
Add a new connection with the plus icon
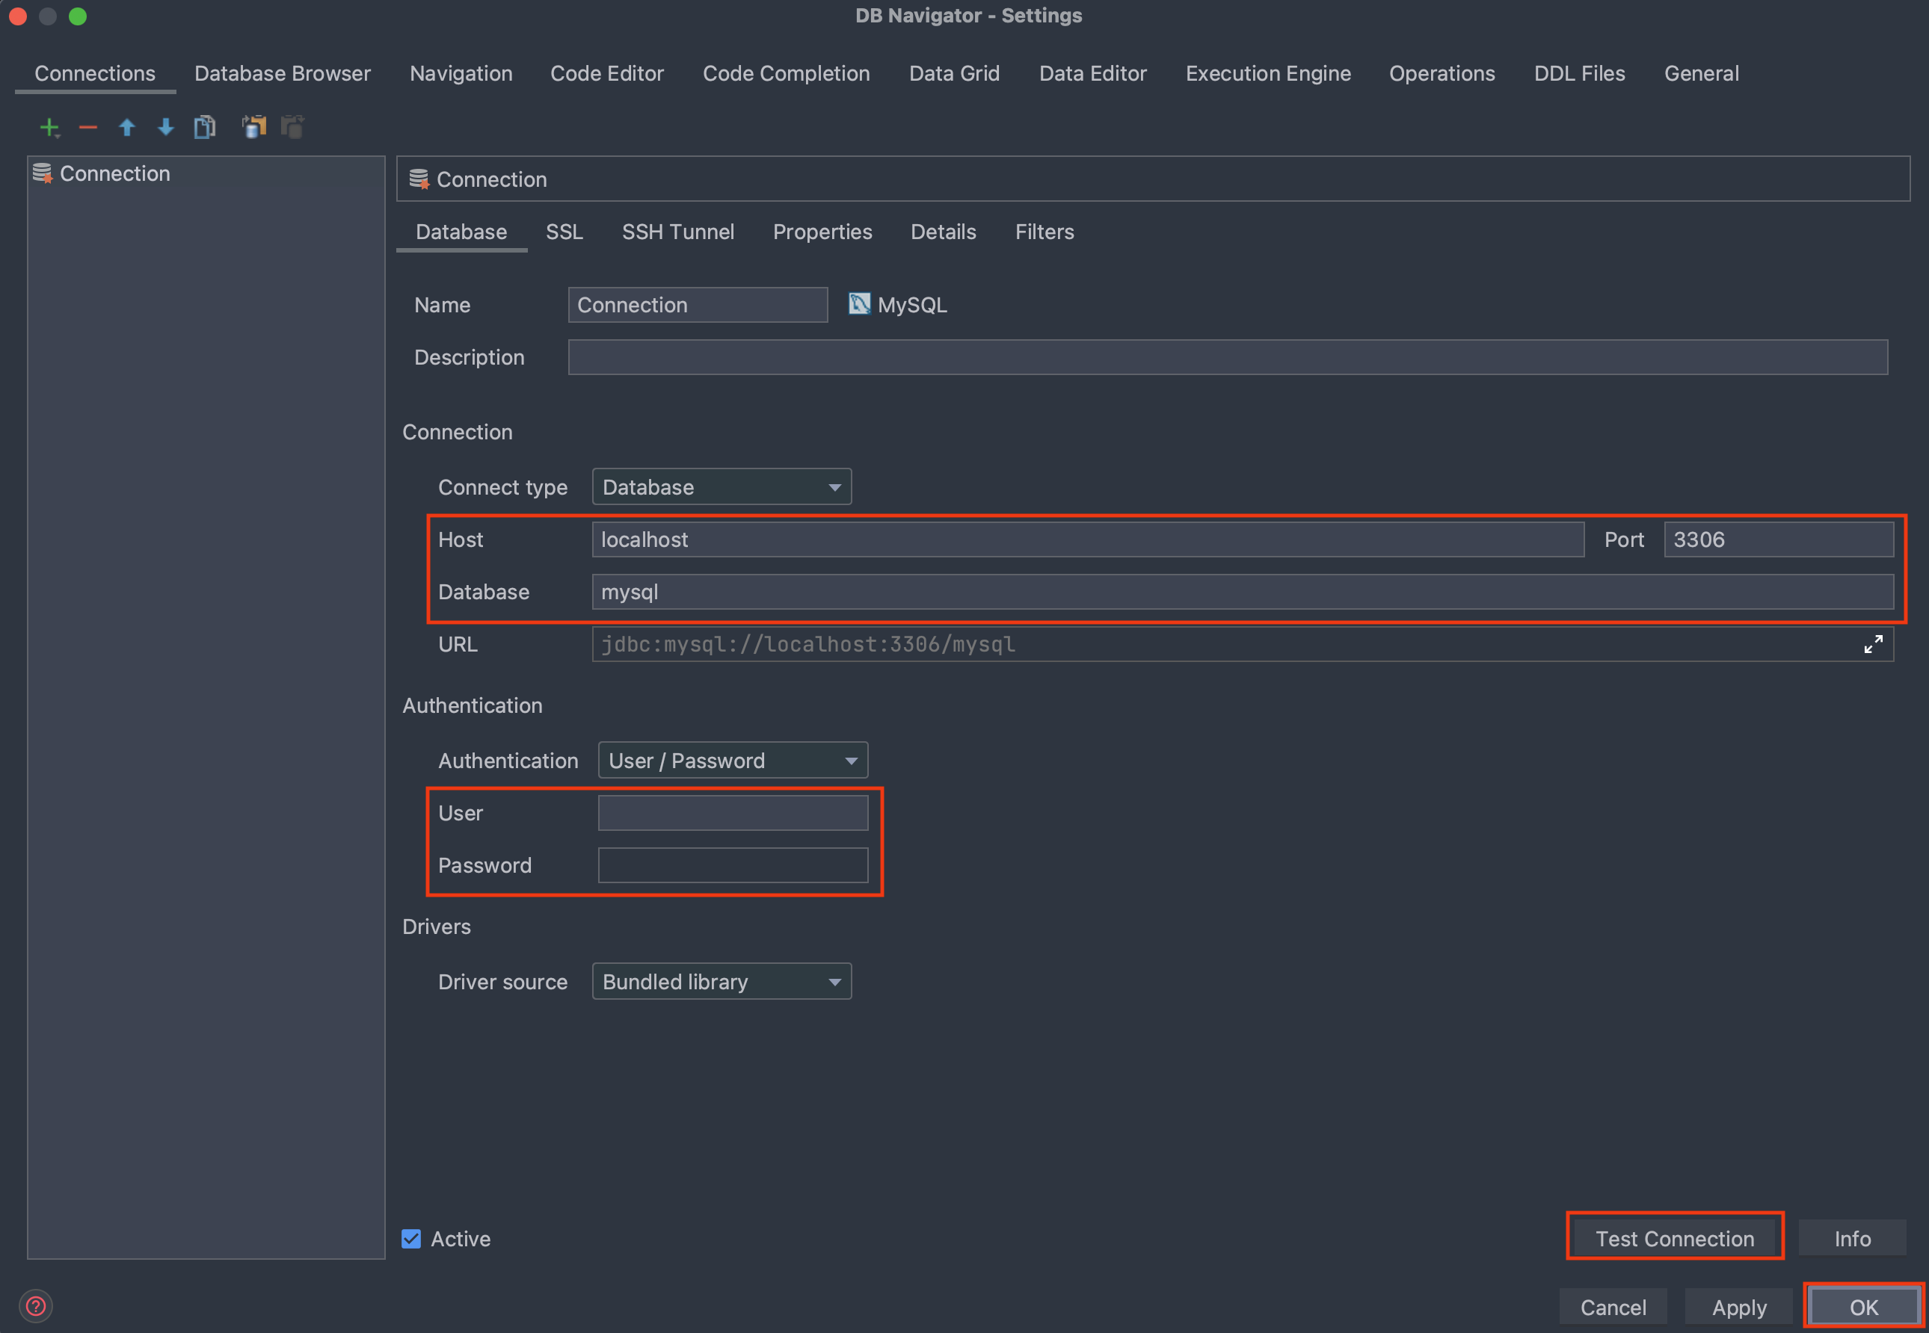pyautogui.click(x=49, y=127)
